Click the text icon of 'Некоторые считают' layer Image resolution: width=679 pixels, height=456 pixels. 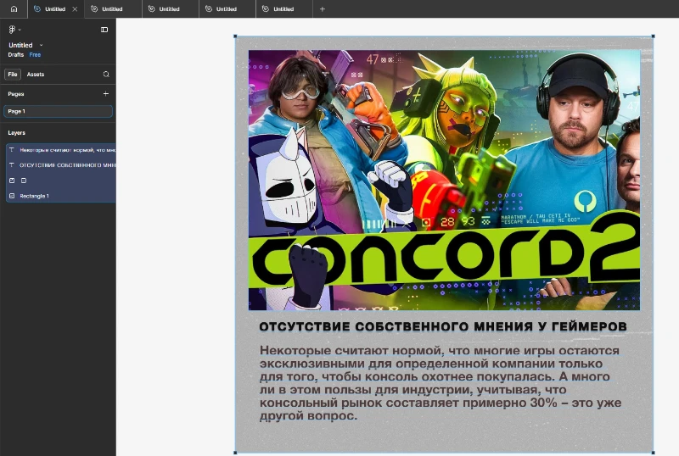(x=12, y=150)
